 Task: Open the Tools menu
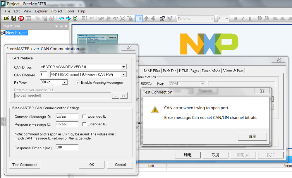(70, 11)
